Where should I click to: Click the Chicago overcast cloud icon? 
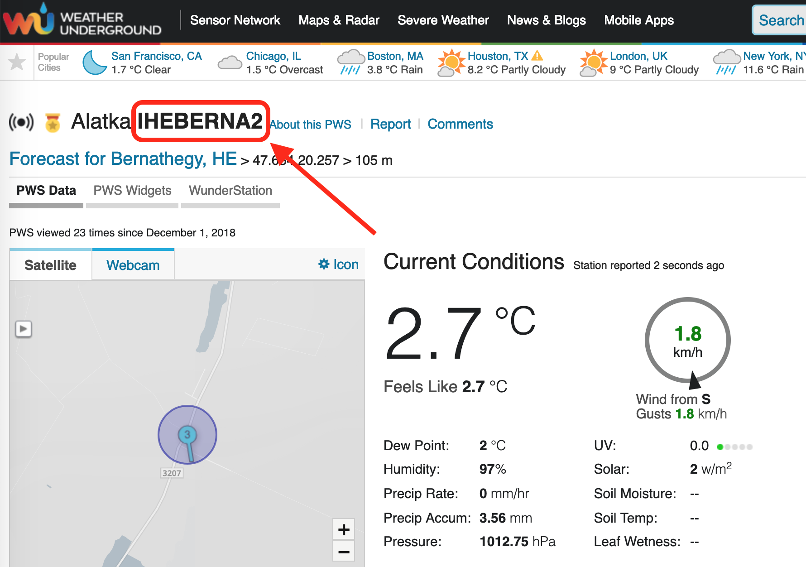[x=230, y=62]
